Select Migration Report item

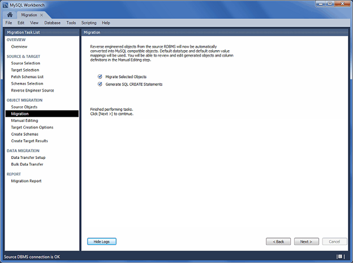pyautogui.click(x=26, y=181)
